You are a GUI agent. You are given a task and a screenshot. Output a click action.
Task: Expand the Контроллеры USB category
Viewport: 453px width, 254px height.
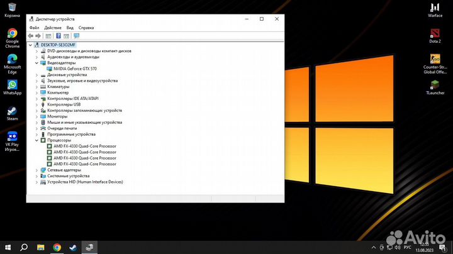click(x=36, y=104)
